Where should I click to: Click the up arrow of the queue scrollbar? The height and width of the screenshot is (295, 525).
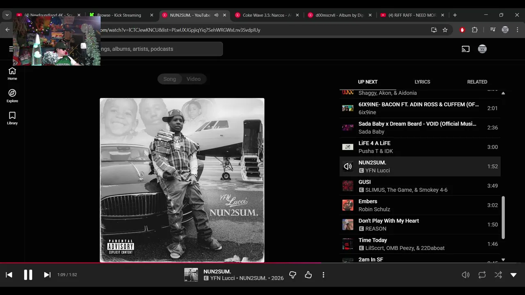[503, 93]
